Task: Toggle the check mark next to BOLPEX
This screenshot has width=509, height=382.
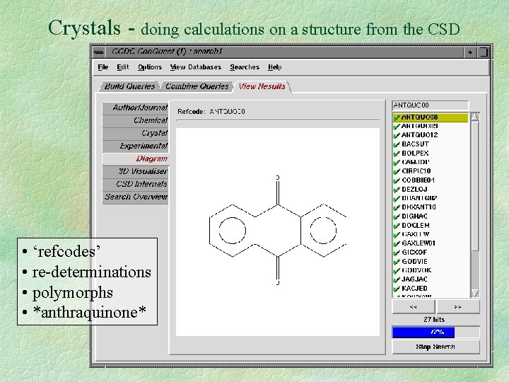Action: (x=397, y=154)
